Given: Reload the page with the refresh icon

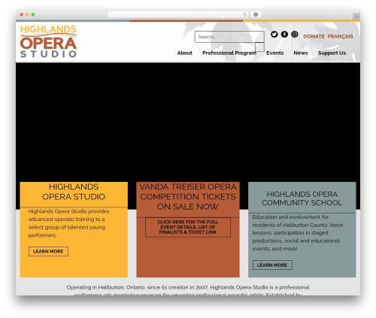Looking at the screenshot, I should [244, 15].
